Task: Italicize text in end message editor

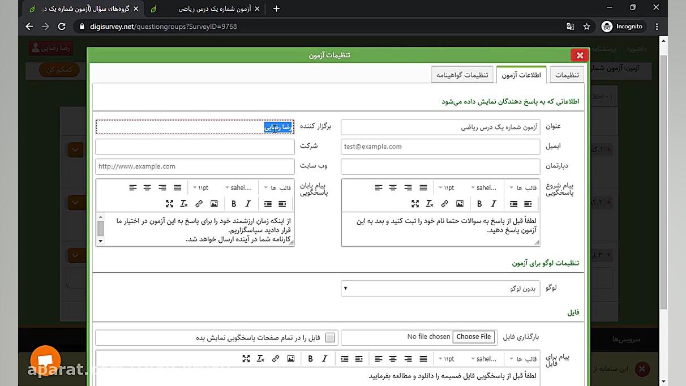Action: click(x=248, y=204)
